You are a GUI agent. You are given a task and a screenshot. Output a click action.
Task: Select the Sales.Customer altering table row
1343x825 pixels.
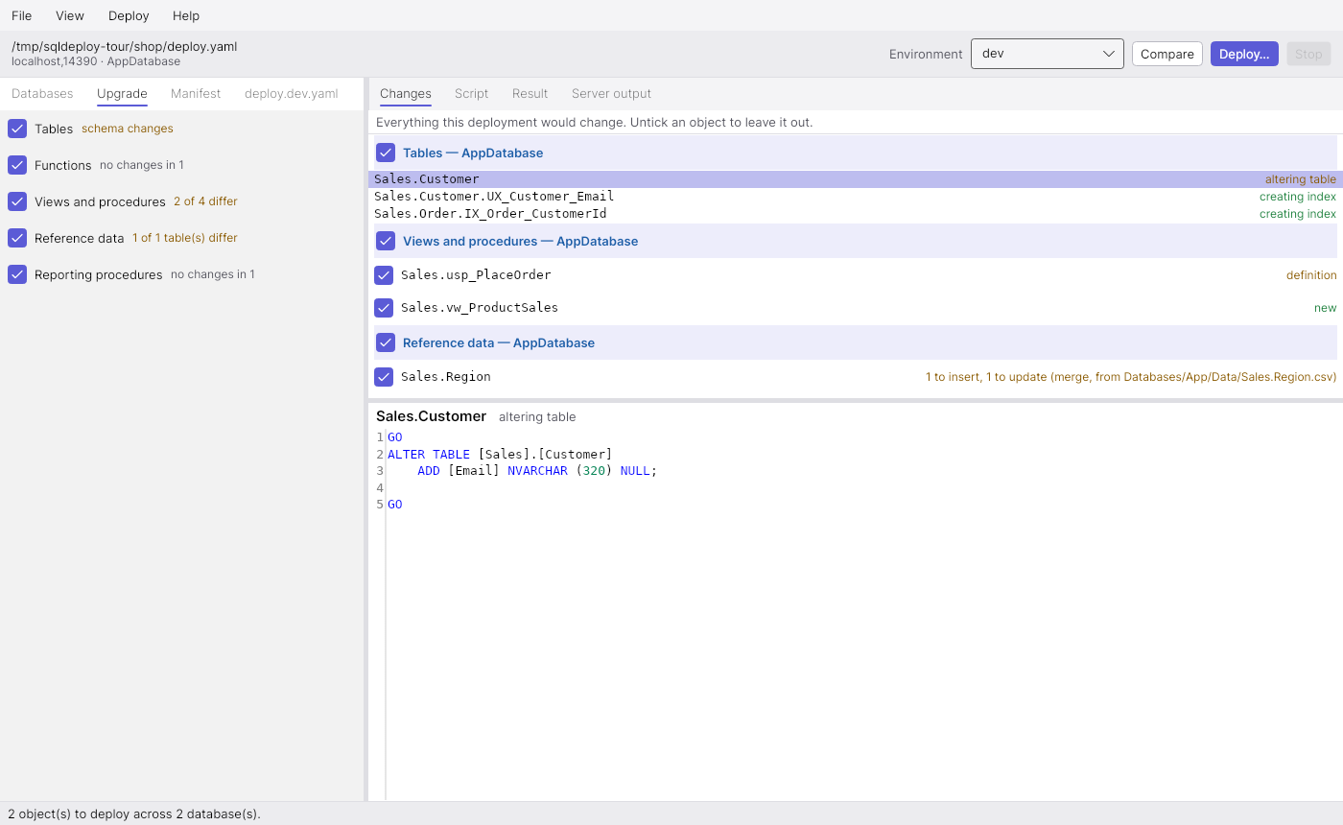point(855,179)
